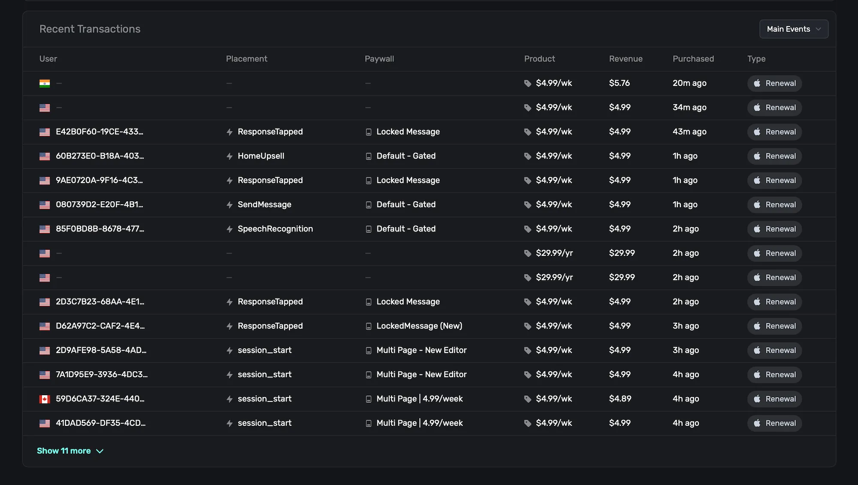The height and width of the screenshot is (485, 858).
Task: Click the lightning icon beside SendMessage placement
Action: 230,205
